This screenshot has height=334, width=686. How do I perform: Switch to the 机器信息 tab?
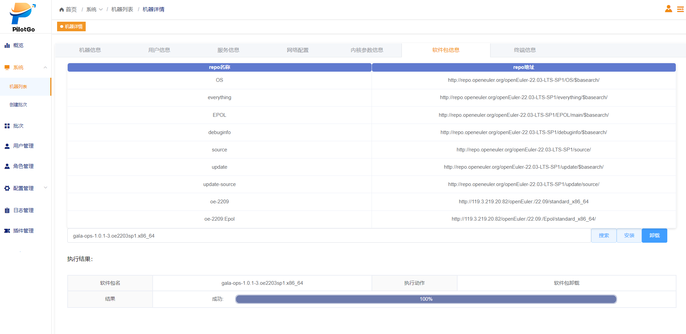click(x=90, y=50)
